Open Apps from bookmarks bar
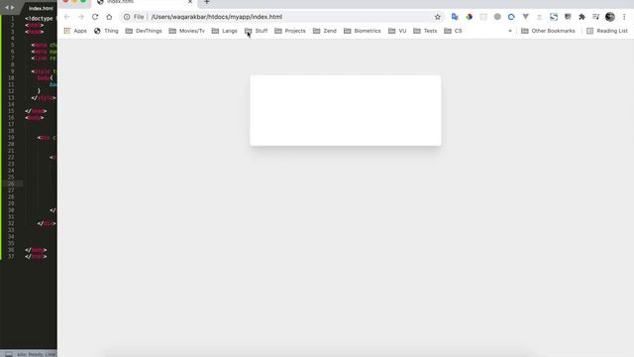Viewport: 634px width, 357px height. tap(75, 31)
